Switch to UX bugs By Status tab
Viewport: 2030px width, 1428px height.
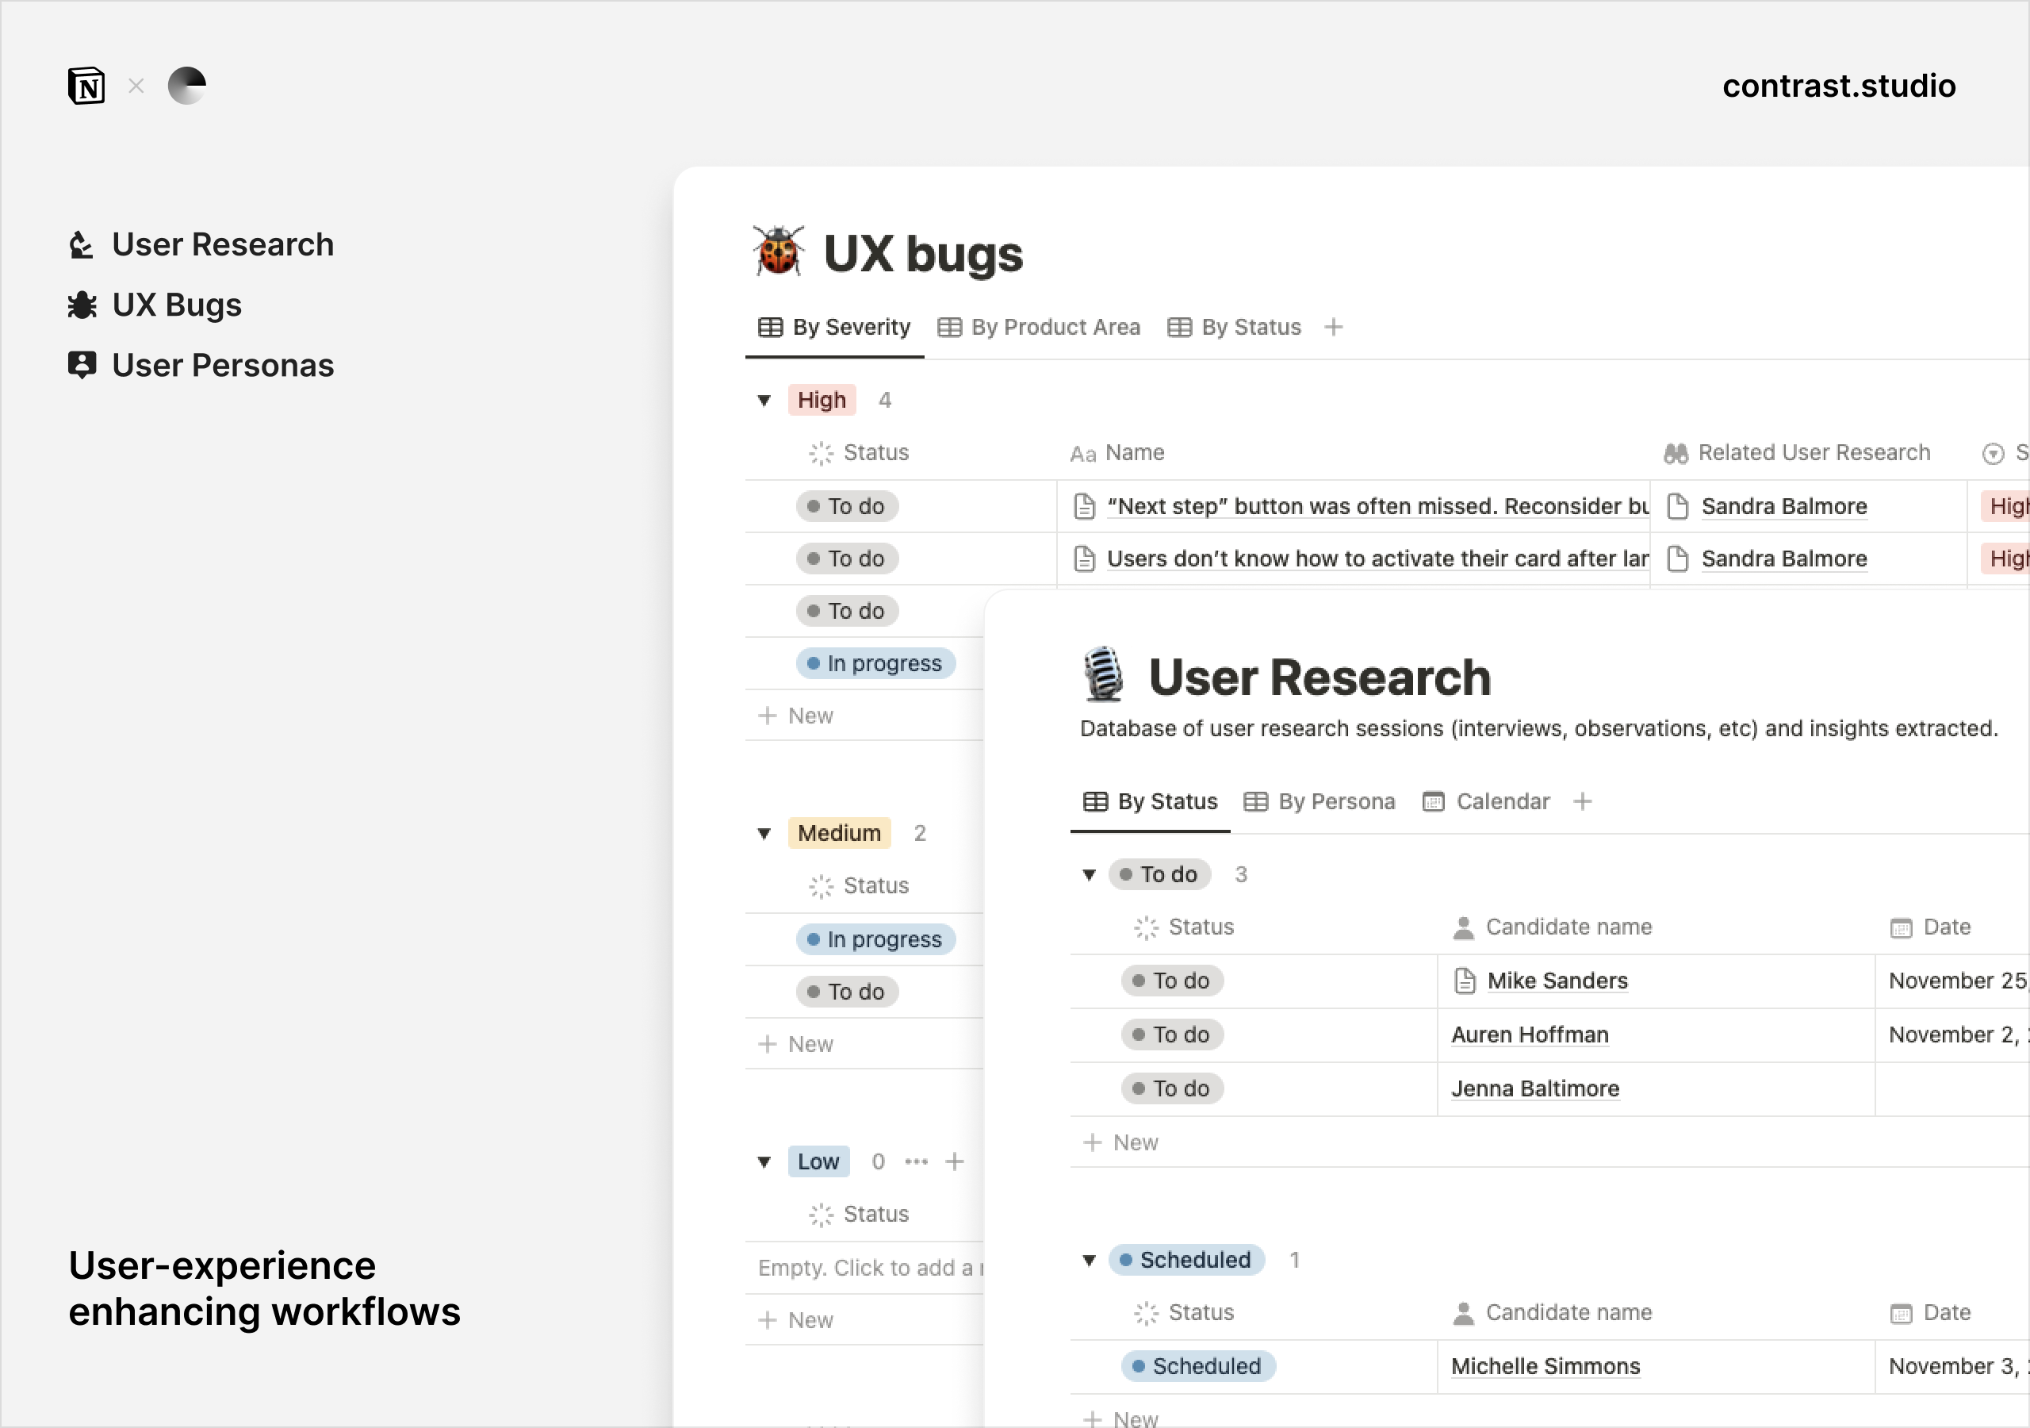1235,328
